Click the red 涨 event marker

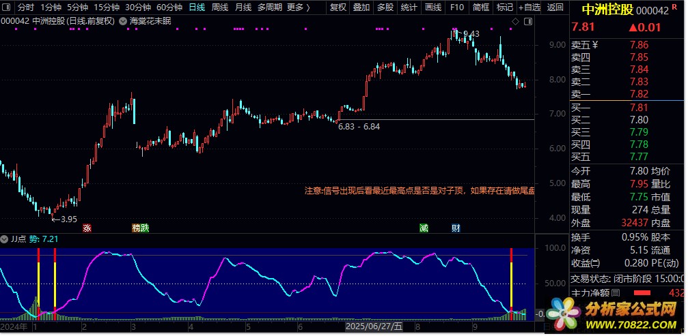[x=87, y=228]
